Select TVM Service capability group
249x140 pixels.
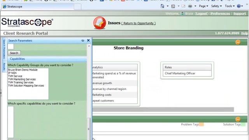click(x=15, y=76)
